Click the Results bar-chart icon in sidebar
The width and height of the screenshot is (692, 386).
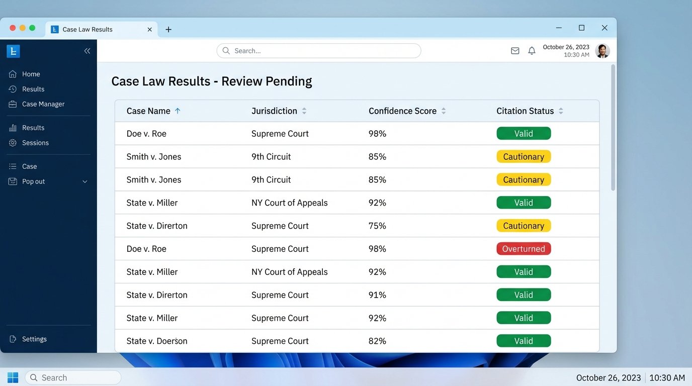click(x=13, y=127)
